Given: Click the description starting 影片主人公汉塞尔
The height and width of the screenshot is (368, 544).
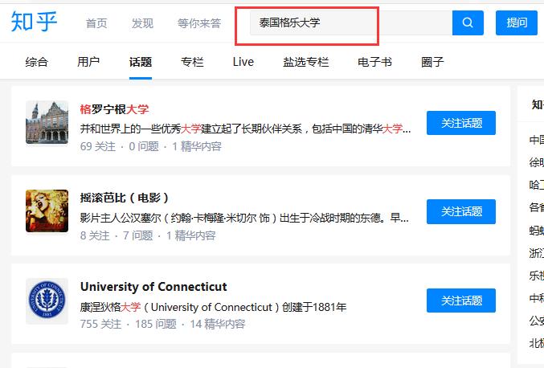Looking at the screenshot, I should pos(244,218).
